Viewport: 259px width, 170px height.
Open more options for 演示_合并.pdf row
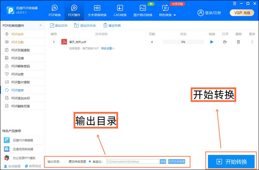[x=252, y=42]
